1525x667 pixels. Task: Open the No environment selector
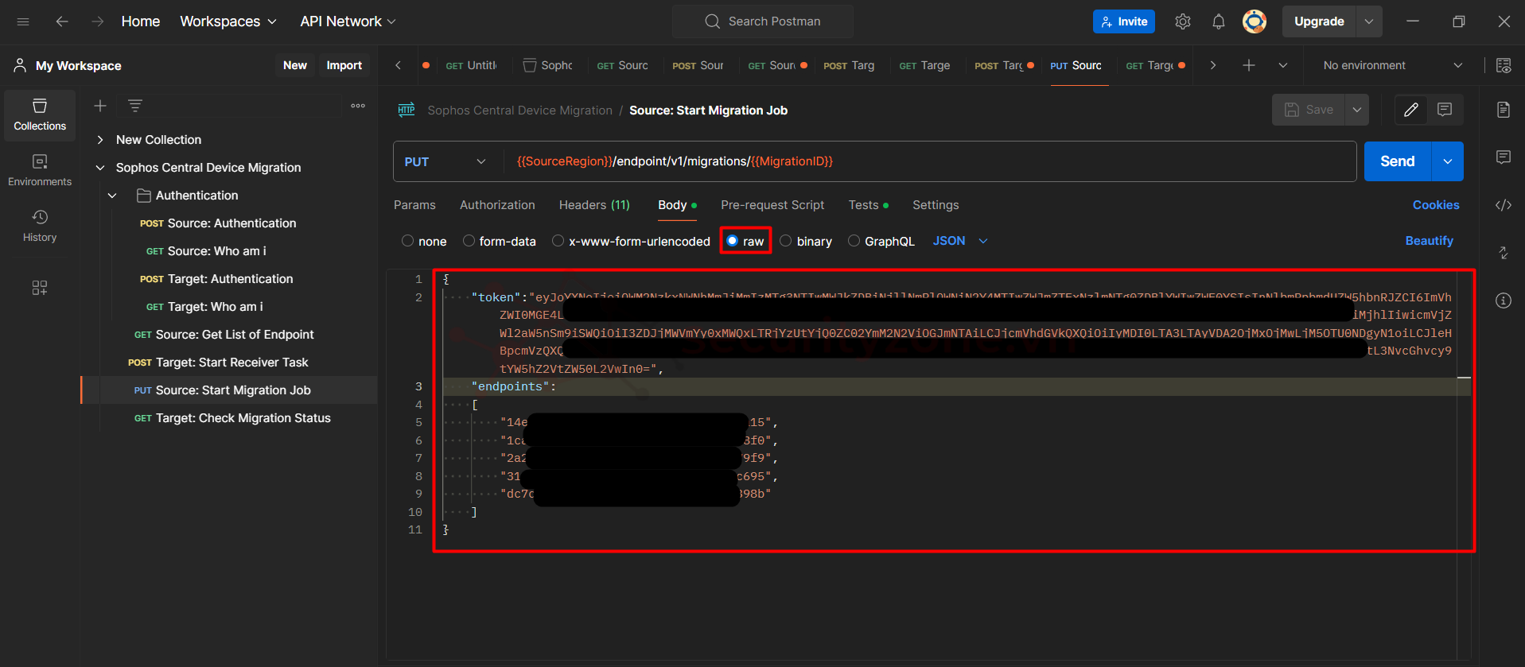click(1392, 65)
